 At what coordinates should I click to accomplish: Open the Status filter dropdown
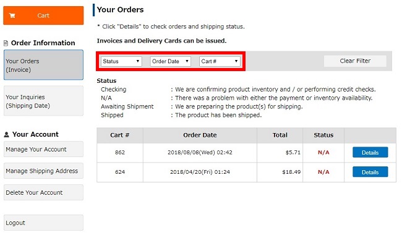121,61
